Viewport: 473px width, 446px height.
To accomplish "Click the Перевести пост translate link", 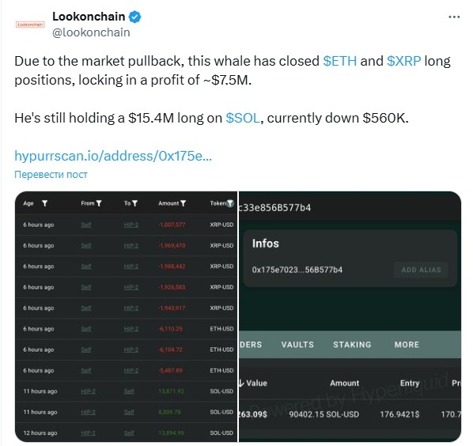I will click(51, 174).
